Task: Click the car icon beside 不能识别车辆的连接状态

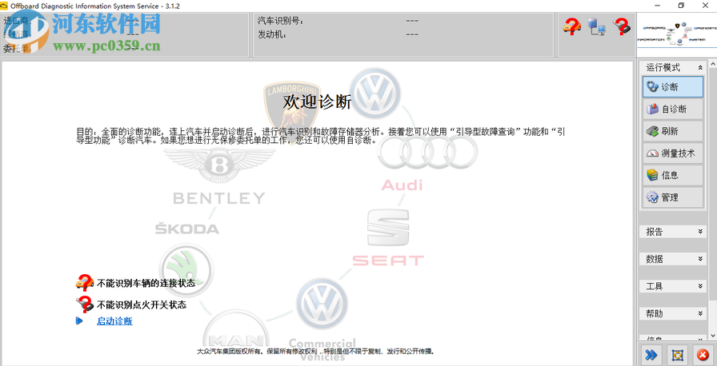Action: 85,283
